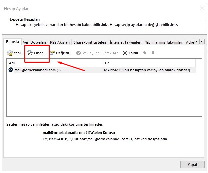Open the İnternet Takvimleri tab
This screenshot has width=208, height=173.
point(126,42)
